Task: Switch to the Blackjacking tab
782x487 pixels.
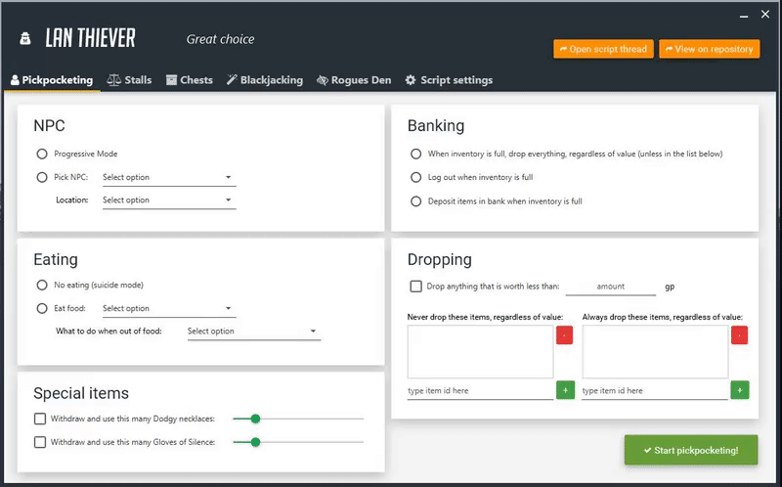Action: (265, 80)
